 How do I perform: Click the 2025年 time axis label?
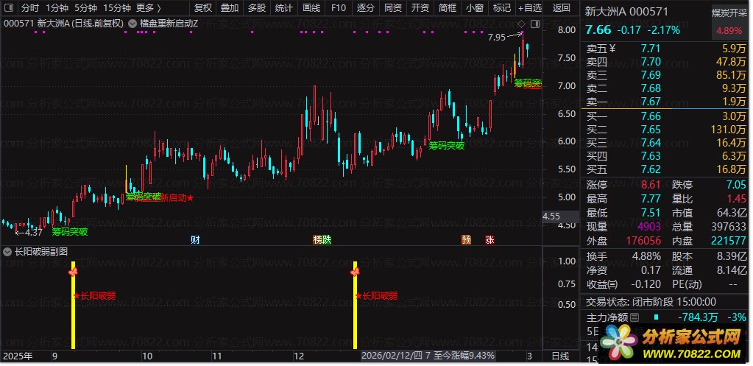click(x=18, y=356)
